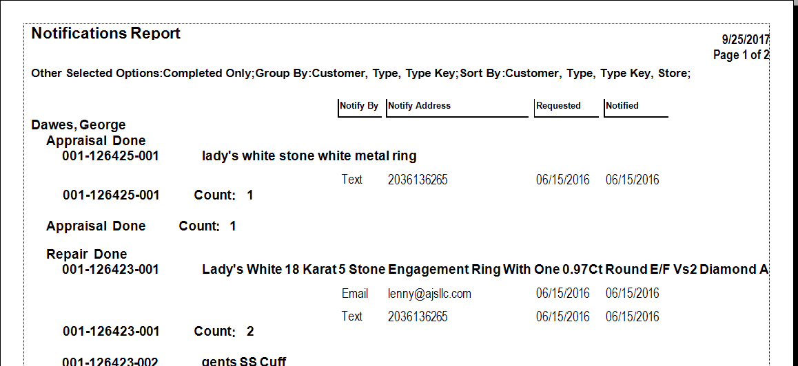Select the report date 9/25/2017
The width and height of the screenshot is (798, 366).
(745, 40)
